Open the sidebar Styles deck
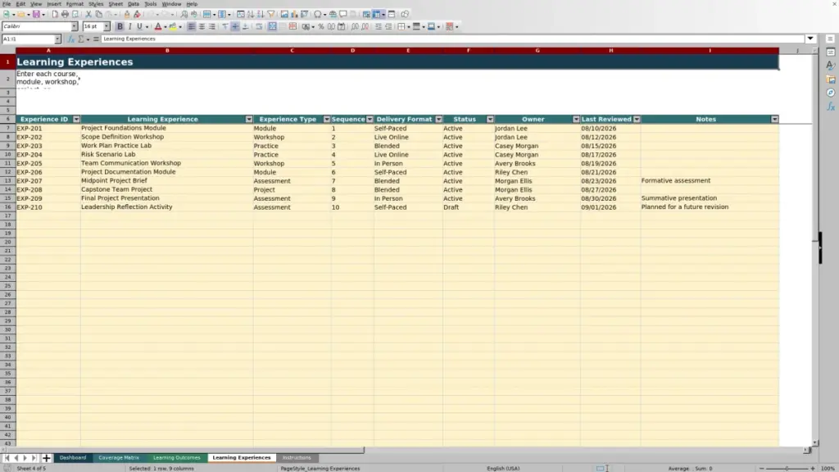 point(831,66)
